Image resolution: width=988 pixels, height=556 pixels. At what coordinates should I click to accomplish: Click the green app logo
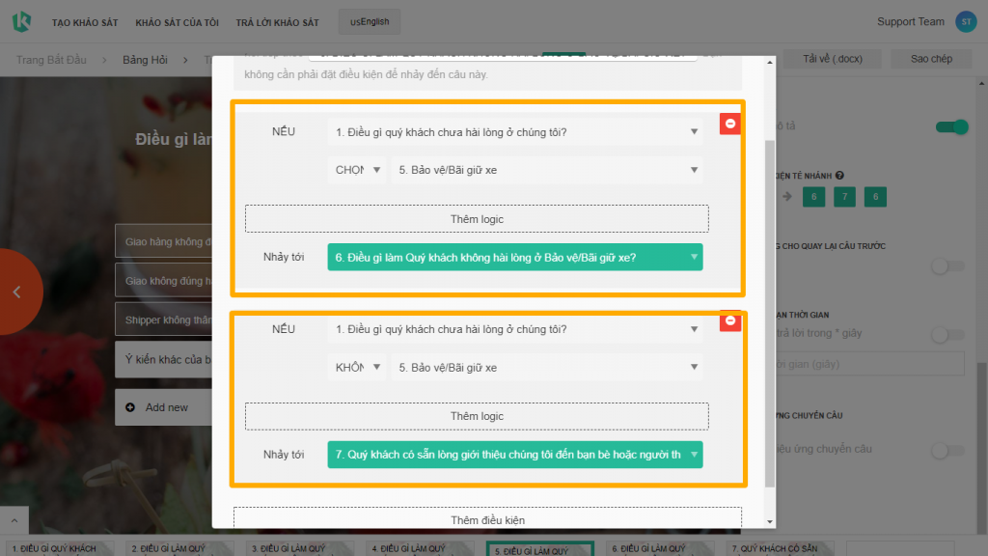coord(21,21)
